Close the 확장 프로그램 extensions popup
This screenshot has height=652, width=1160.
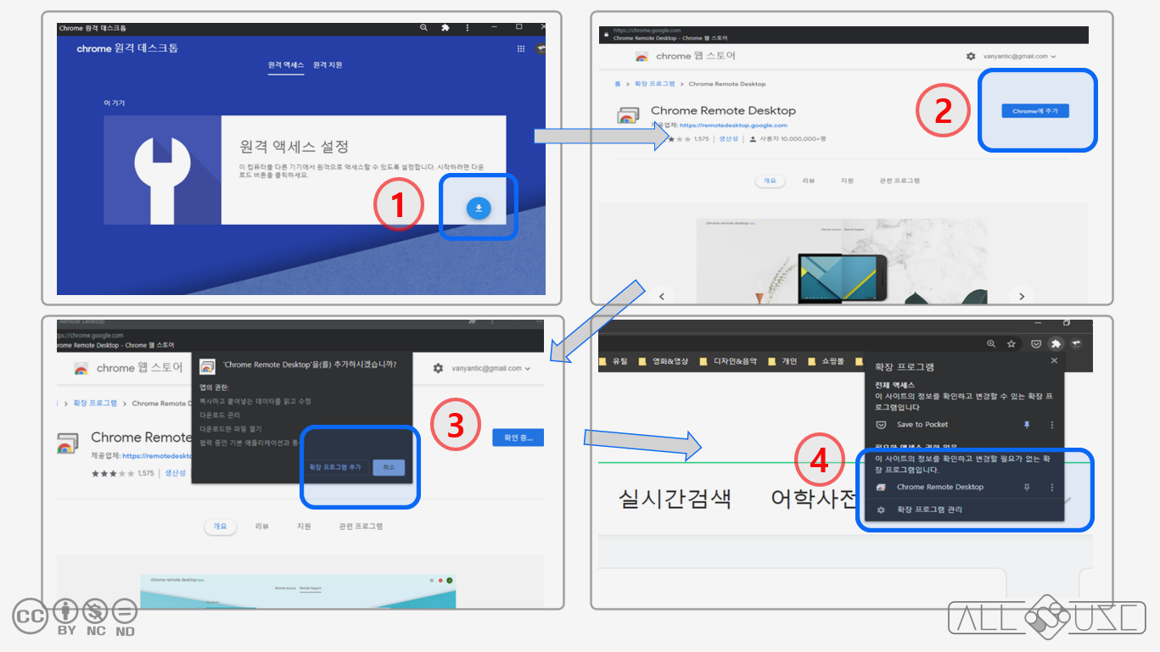(1054, 360)
